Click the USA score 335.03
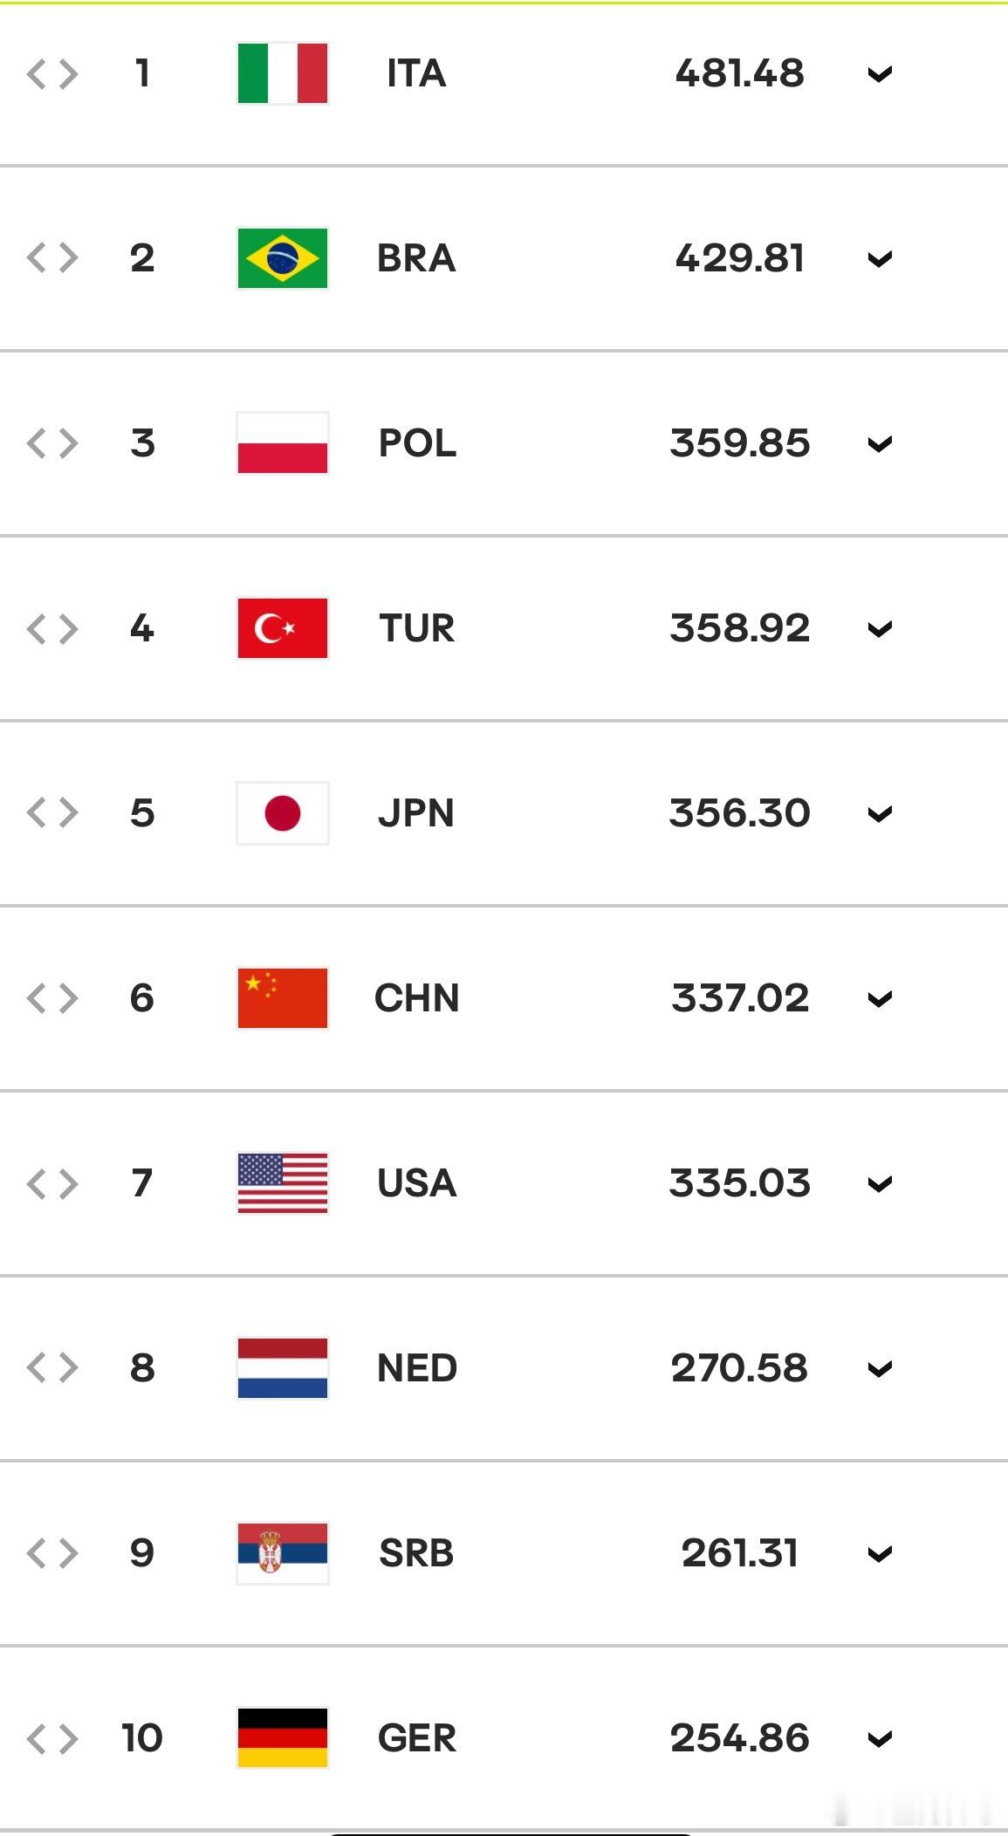This screenshot has width=1008, height=1836. [740, 1183]
